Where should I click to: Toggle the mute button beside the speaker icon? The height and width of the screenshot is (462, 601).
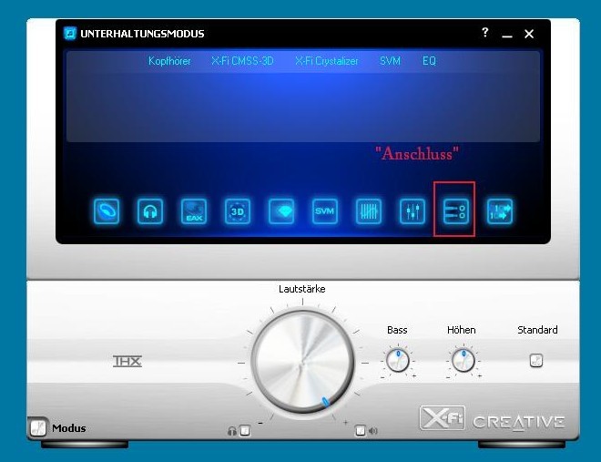tap(360, 430)
